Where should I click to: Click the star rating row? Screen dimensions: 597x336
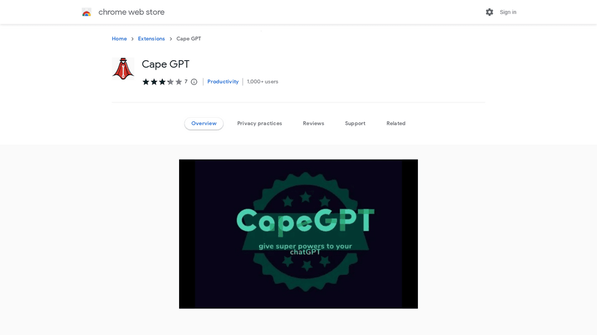(x=162, y=82)
